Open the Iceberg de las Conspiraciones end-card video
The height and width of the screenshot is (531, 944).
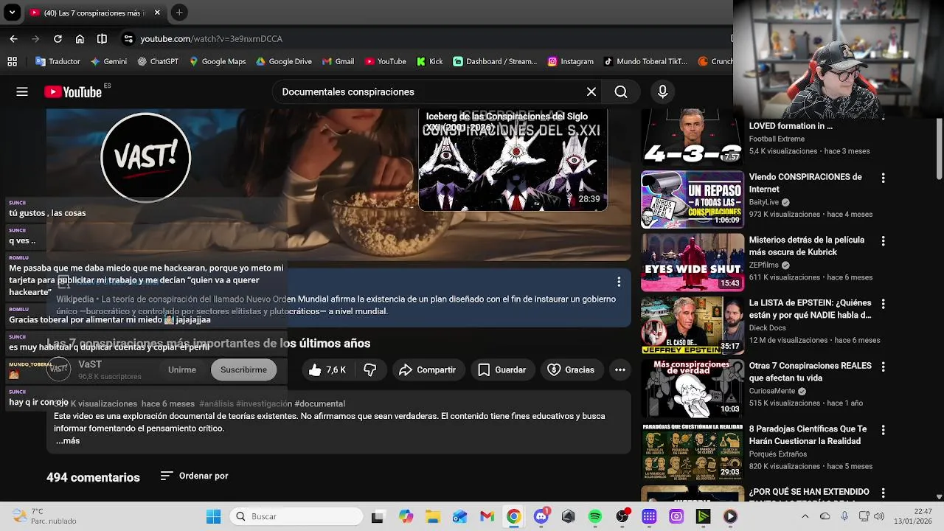(513, 160)
